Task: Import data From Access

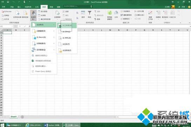Action: tap(7, 12)
